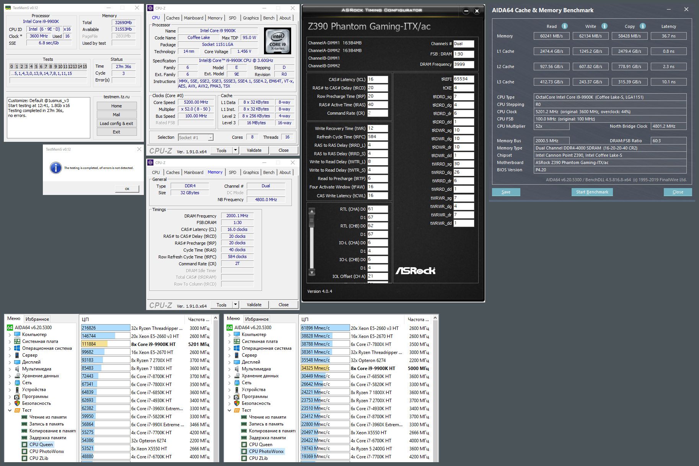Select '8x Core i9-9900K HT' row in CPU Queen results
The image size is (699, 466).
(146, 344)
